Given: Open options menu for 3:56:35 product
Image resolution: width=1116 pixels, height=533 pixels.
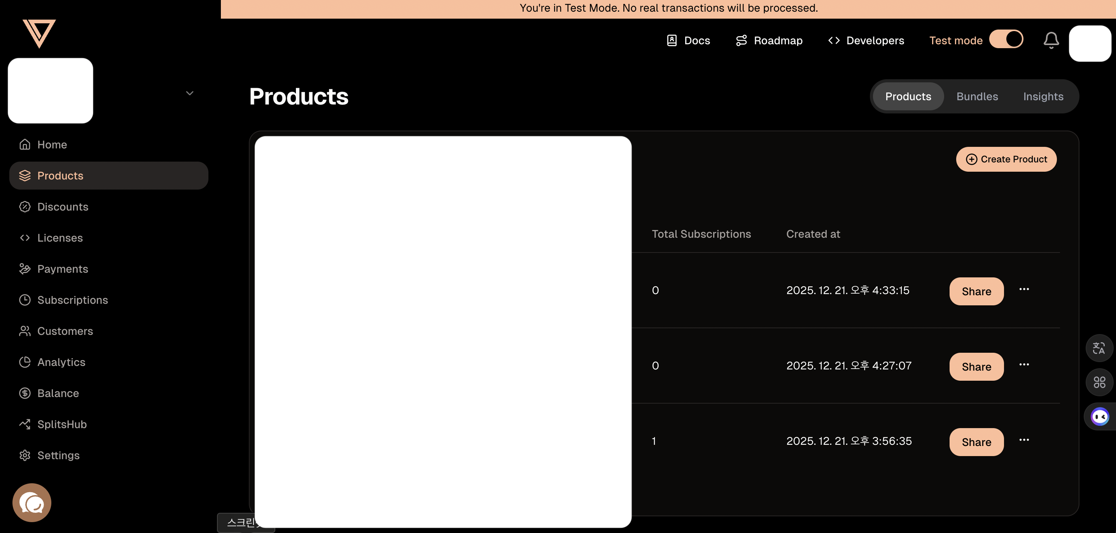Looking at the screenshot, I should click(1024, 440).
